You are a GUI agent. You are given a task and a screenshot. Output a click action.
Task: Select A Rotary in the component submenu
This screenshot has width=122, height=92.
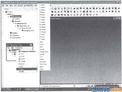point(42,12)
